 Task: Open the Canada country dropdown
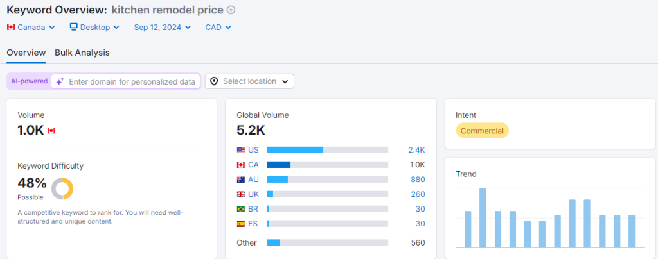click(x=31, y=27)
